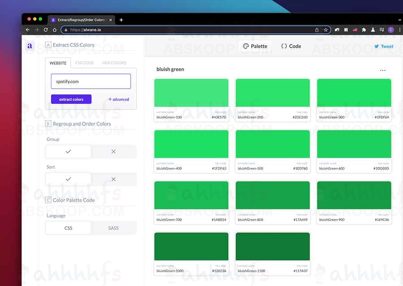Bookmark this page with the star icon
The width and height of the screenshot is (403, 286).
pos(326,30)
